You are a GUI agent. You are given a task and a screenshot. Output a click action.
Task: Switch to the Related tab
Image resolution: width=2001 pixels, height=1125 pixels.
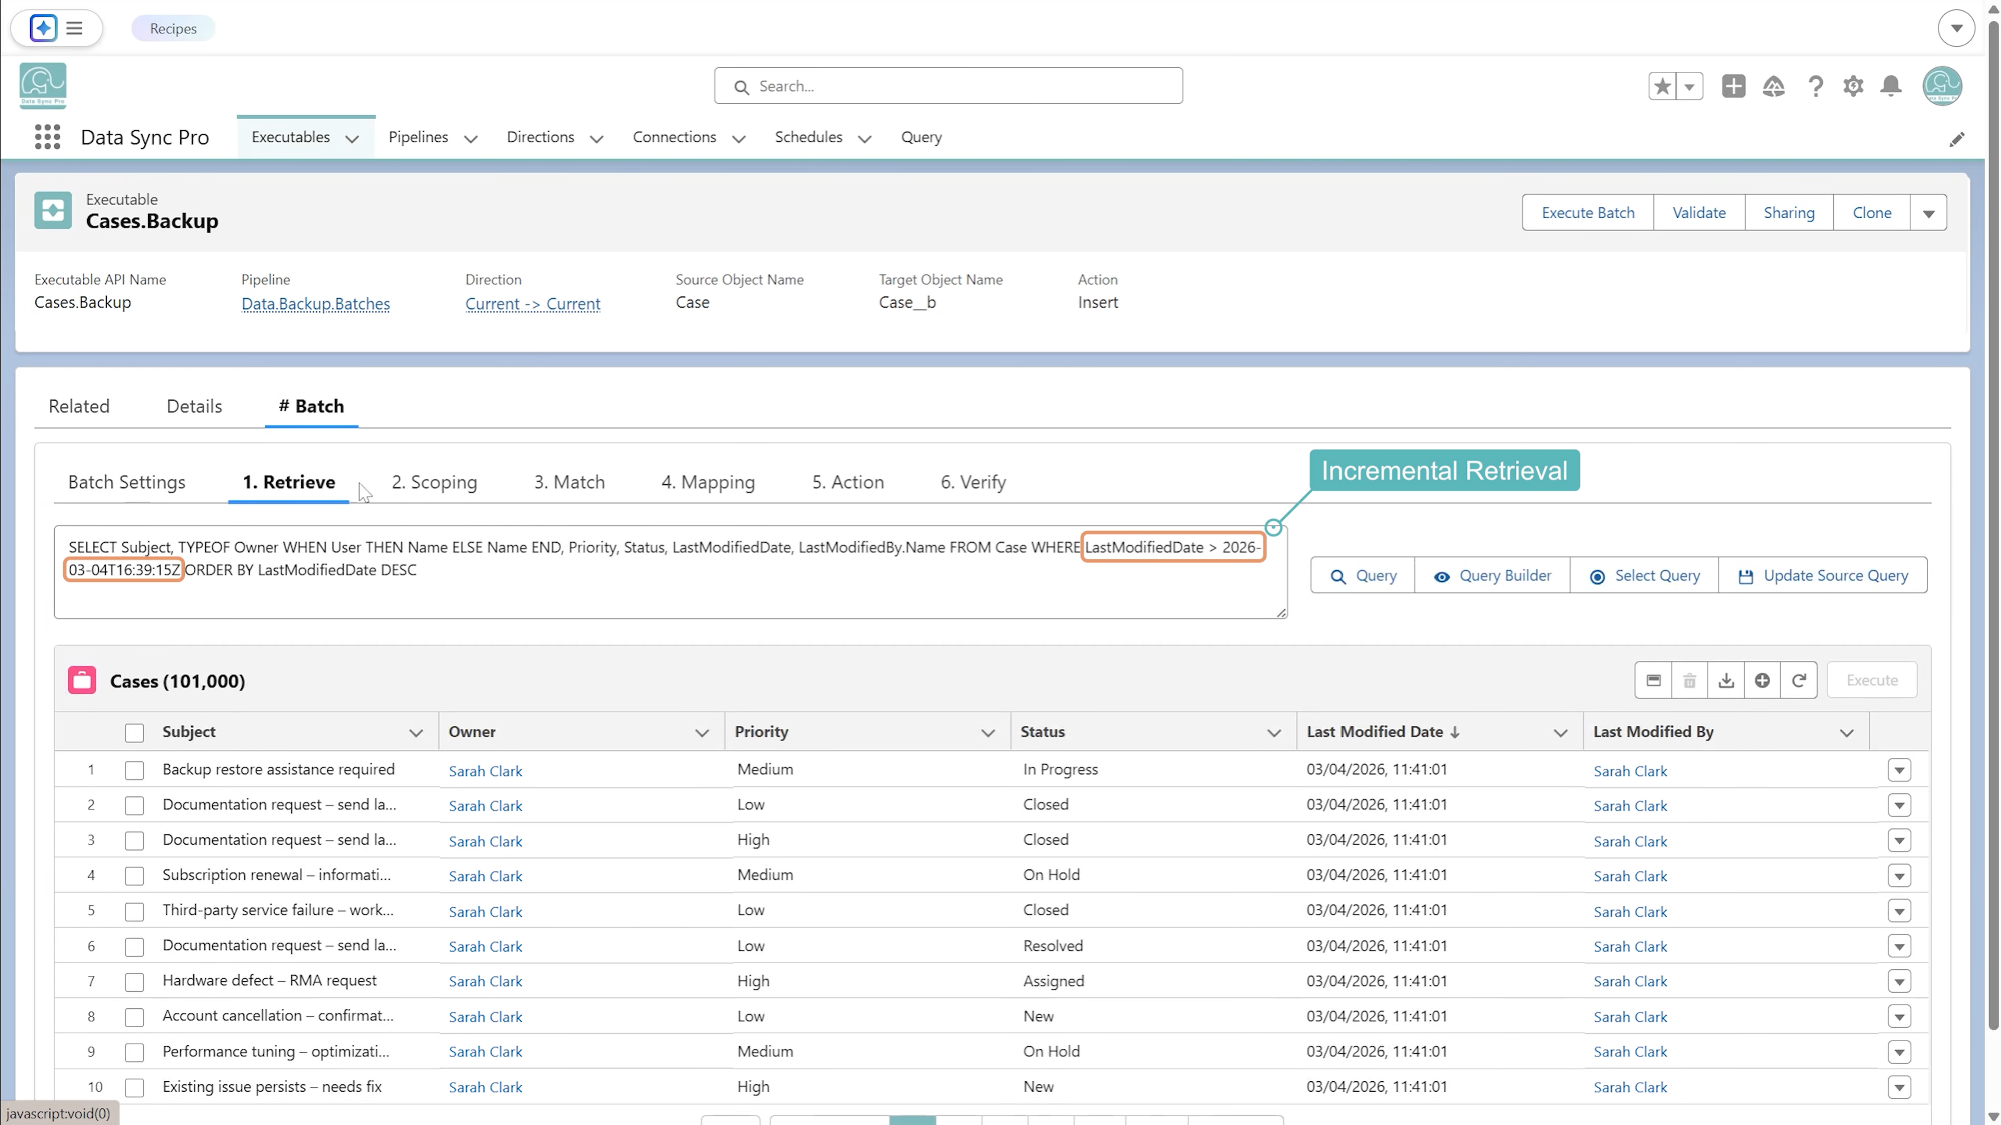coord(79,406)
